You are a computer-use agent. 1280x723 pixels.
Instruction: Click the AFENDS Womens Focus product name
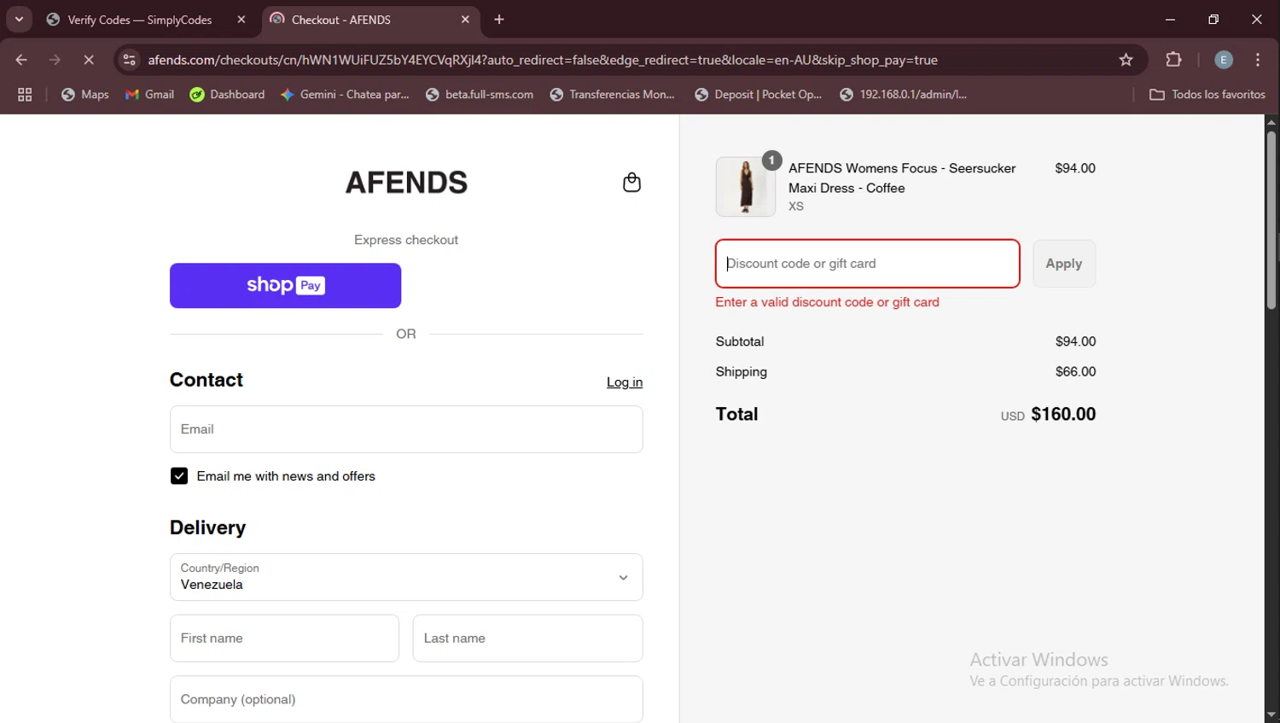[x=902, y=178]
